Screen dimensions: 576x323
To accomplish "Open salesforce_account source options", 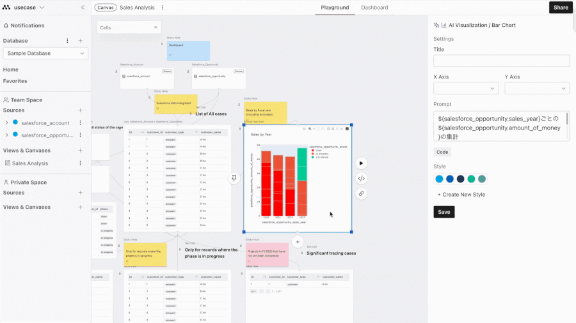I will 80,123.
